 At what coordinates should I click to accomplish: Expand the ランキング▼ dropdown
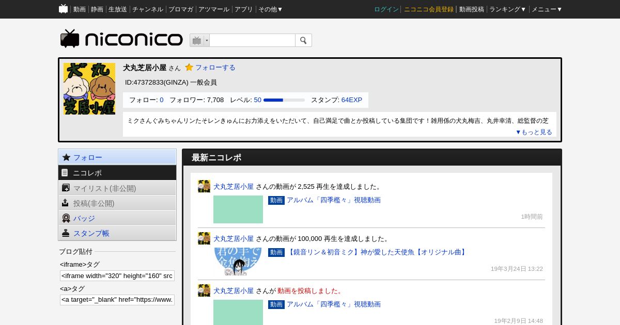pyautogui.click(x=508, y=9)
